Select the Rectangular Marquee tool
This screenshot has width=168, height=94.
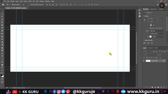point(2,14)
